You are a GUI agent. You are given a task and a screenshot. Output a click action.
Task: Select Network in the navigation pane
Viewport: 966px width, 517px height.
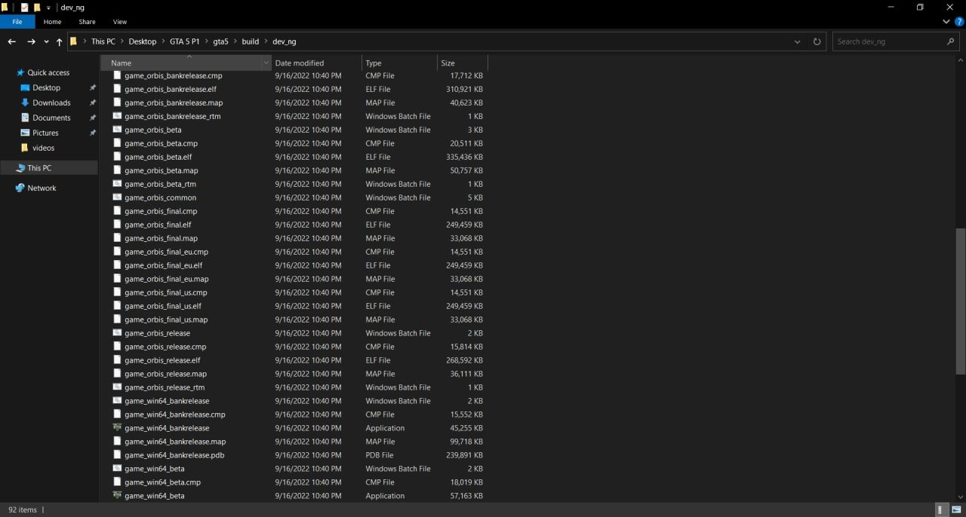pyautogui.click(x=42, y=188)
